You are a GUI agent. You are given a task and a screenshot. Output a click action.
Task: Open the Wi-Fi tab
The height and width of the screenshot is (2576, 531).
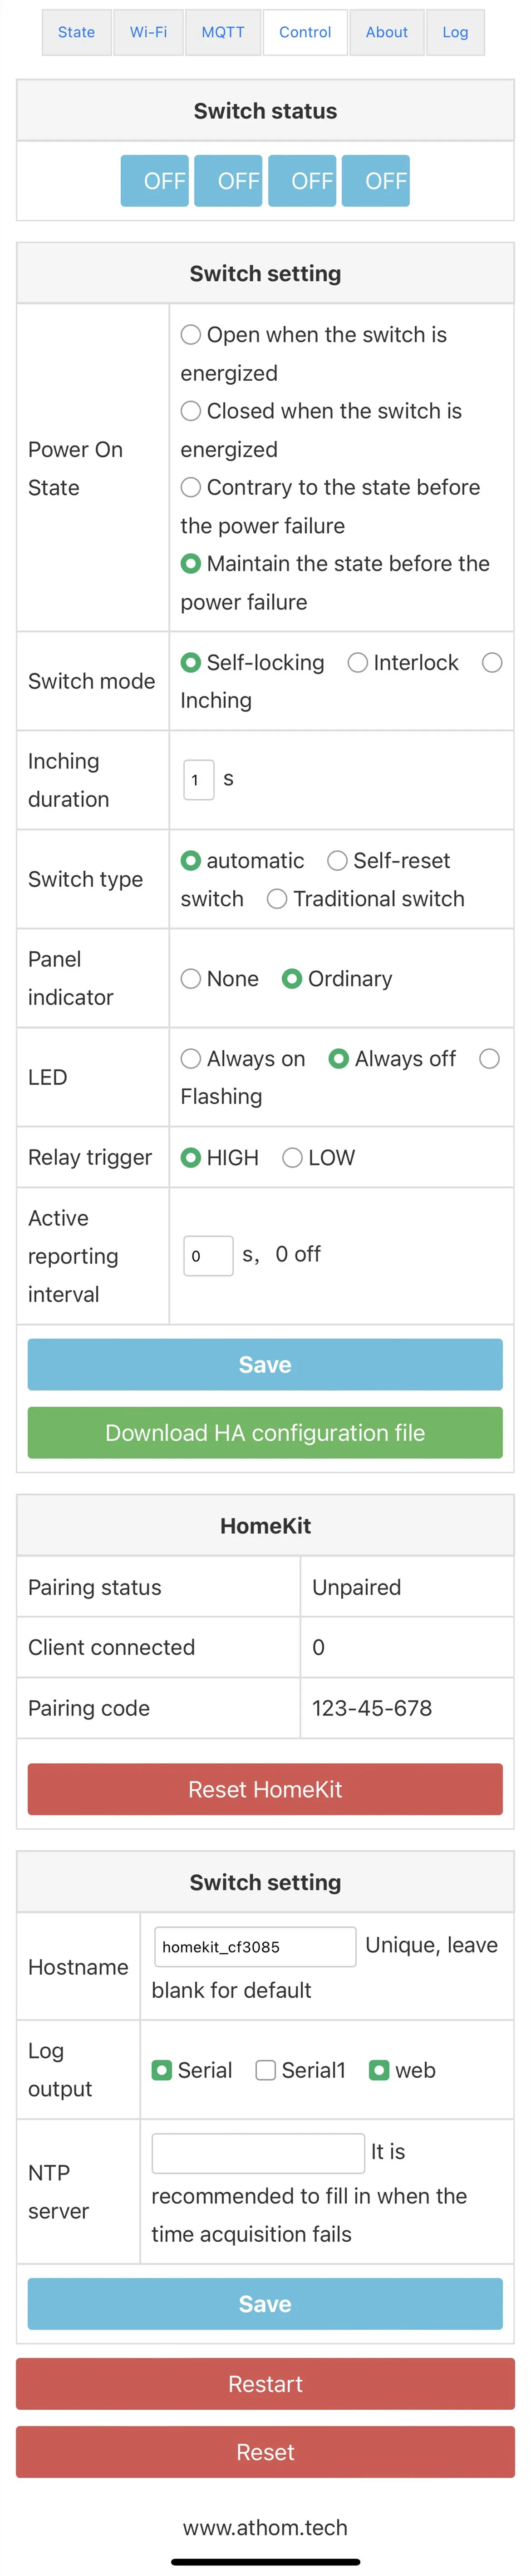point(148,32)
